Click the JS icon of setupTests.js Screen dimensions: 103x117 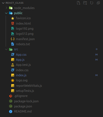coord(13,91)
